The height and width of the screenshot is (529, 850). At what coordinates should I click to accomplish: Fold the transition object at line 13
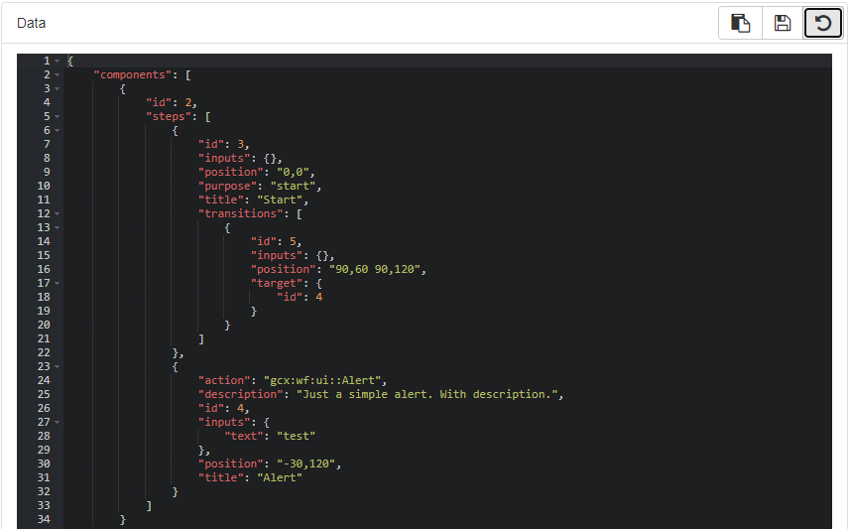[58, 227]
